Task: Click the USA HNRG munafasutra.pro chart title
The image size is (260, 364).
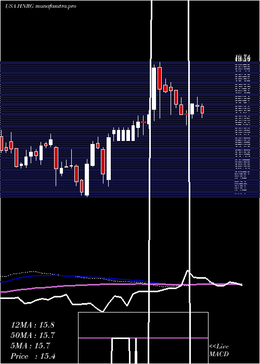Action: pyautogui.click(x=41, y=6)
